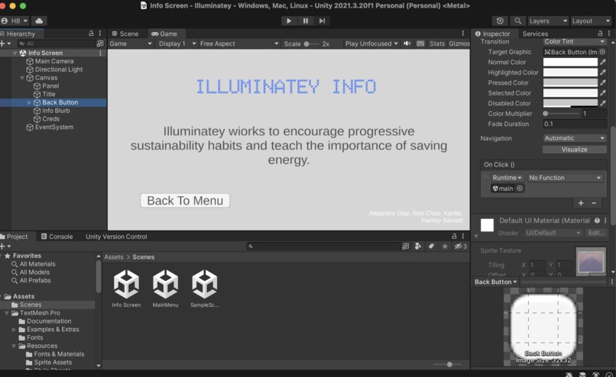This screenshot has width=616, height=377.
Task: Switch to the Game tab
Action: click(164, 34)
